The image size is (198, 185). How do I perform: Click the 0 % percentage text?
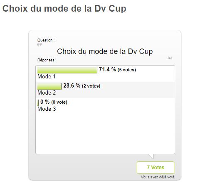(45, 102)
